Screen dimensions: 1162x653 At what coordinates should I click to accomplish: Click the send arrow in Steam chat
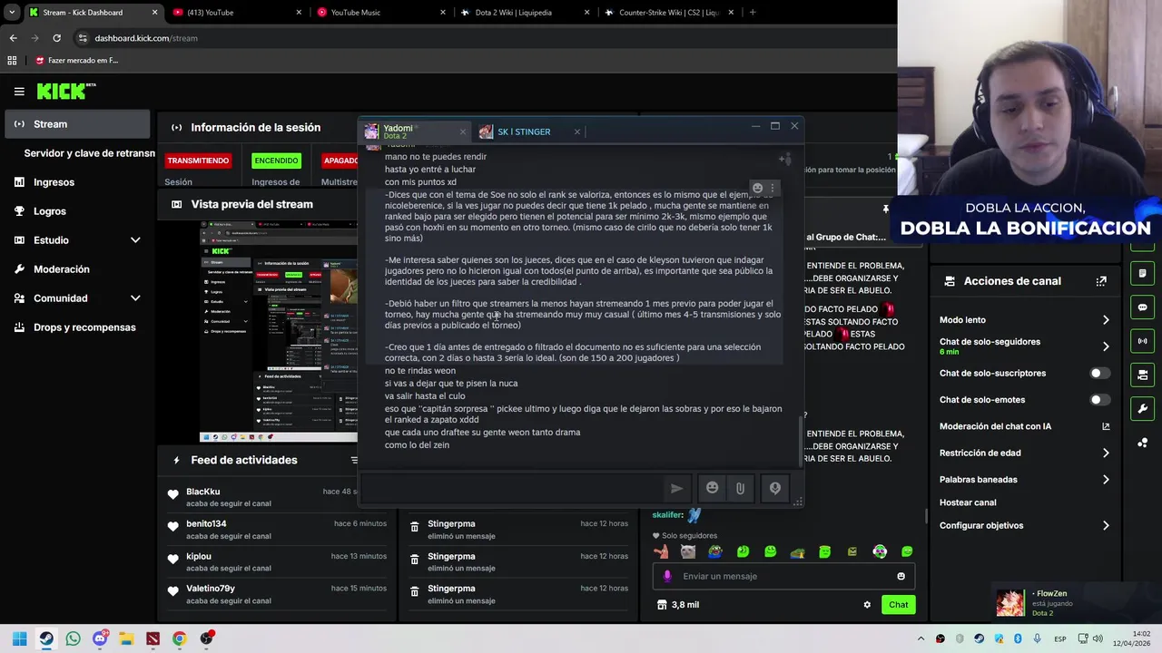tap(676, 488)
